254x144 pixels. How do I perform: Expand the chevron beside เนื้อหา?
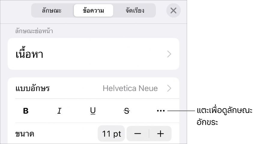point(169,54)
